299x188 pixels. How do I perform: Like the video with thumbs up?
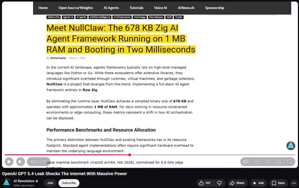click(205, 183)
